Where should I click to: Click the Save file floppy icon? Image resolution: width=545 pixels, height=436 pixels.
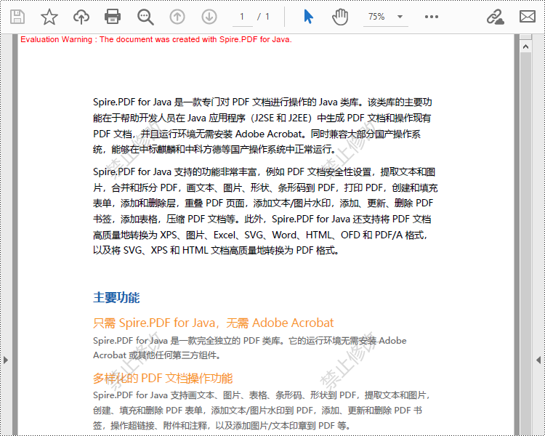(17, 17)
